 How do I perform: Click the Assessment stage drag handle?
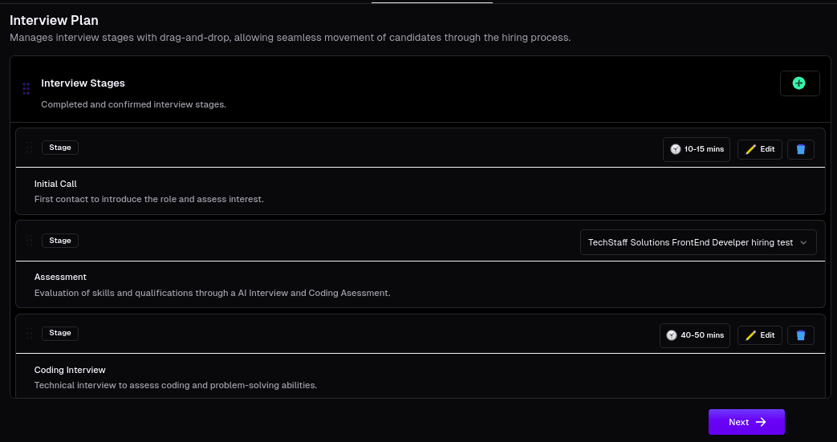pos(30,241)
